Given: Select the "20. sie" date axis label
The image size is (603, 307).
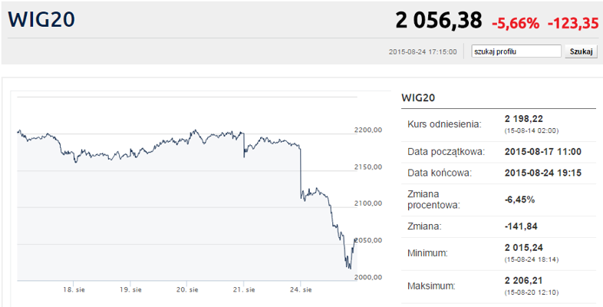Looking at the screenshot, I should click(187, 290).
